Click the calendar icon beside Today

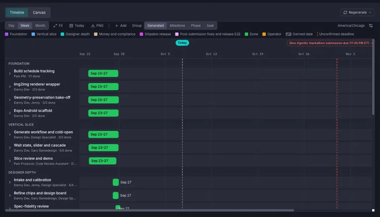click(71, 25)
